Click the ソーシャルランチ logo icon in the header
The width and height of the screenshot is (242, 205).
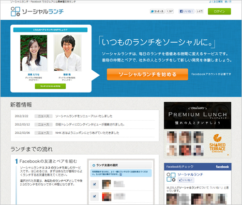coord(15,12)
